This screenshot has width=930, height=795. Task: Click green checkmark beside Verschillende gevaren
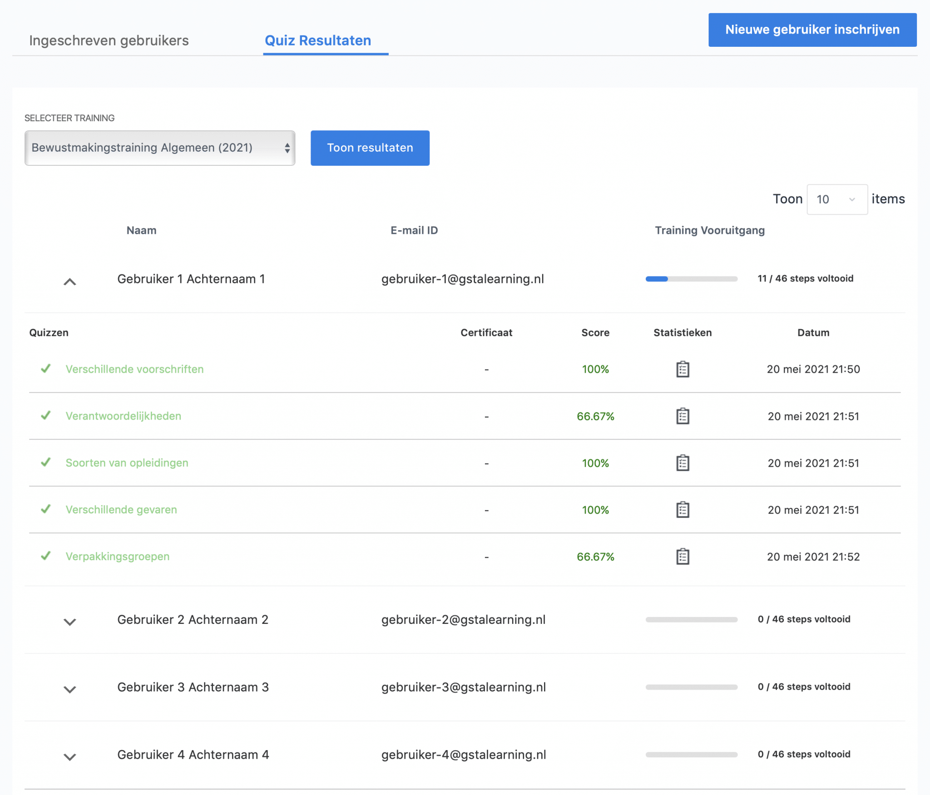tap(45, 509)
